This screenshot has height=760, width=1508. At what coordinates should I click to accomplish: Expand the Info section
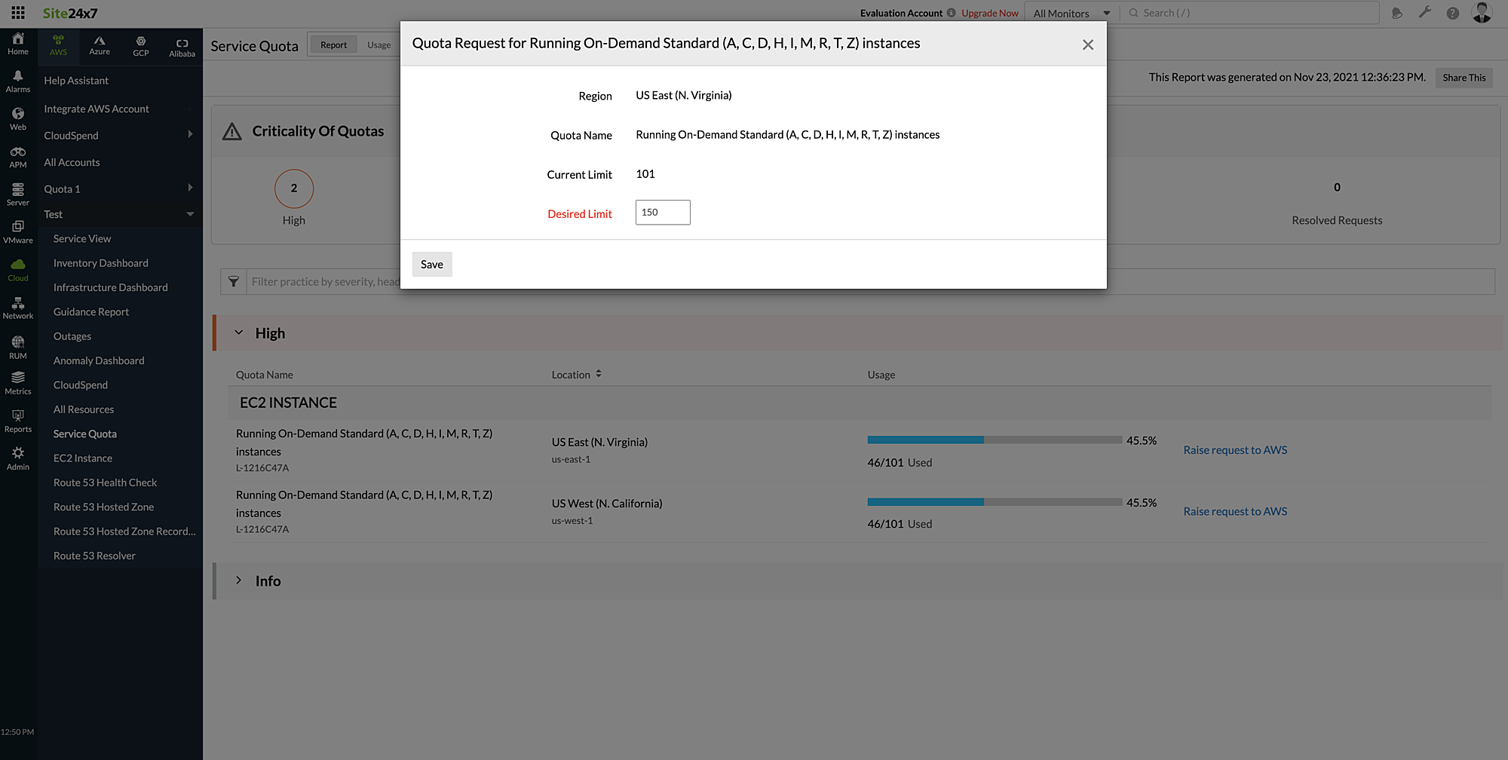click(239, 581)
